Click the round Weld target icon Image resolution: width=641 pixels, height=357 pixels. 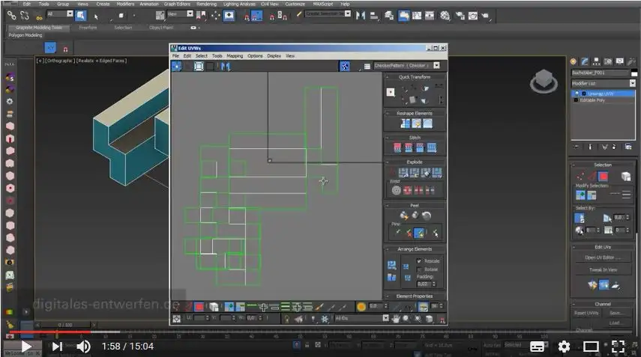[x=396, y=190]
